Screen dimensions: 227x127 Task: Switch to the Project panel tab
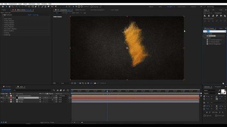pos(4,10)
